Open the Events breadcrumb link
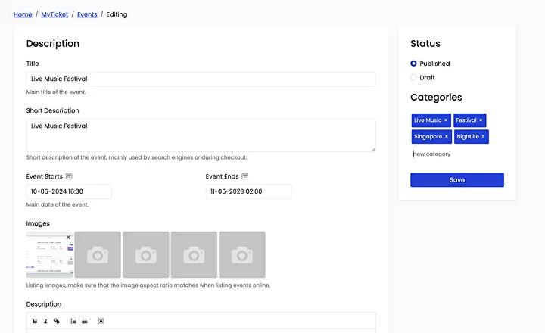 tap(87, 14)
